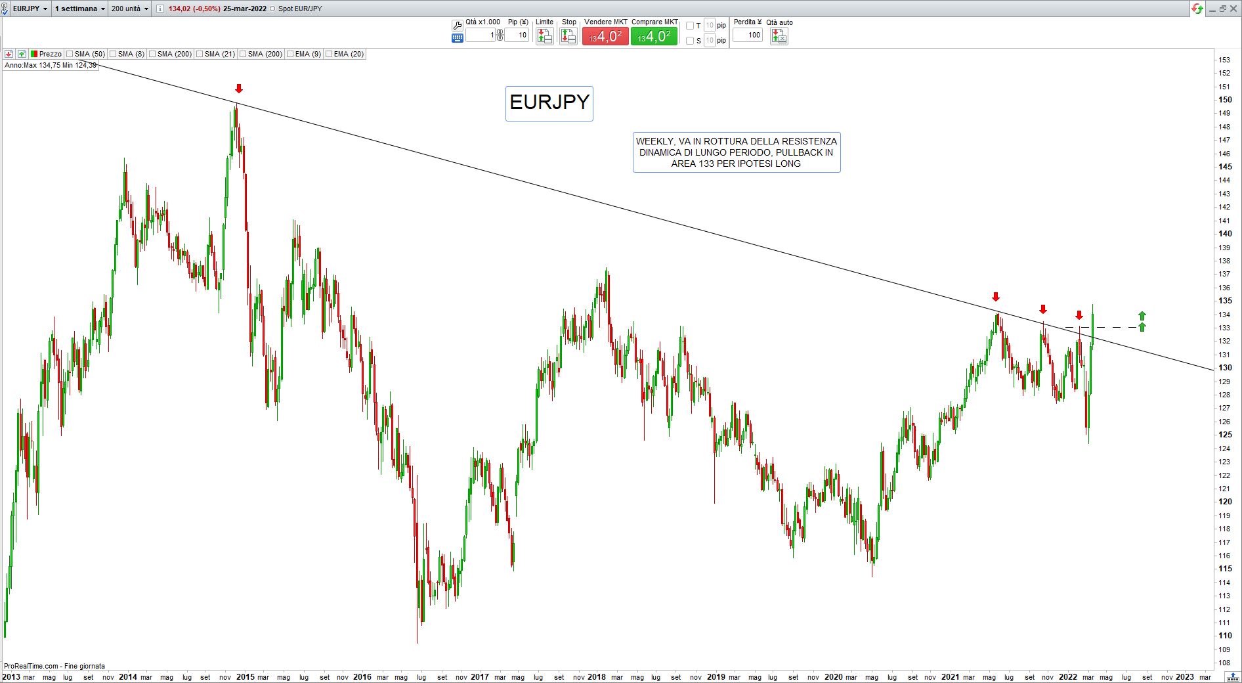Toggle the chain link between quantity and pip
Screen dimensions: 1242x683
[x=500, y=35]
